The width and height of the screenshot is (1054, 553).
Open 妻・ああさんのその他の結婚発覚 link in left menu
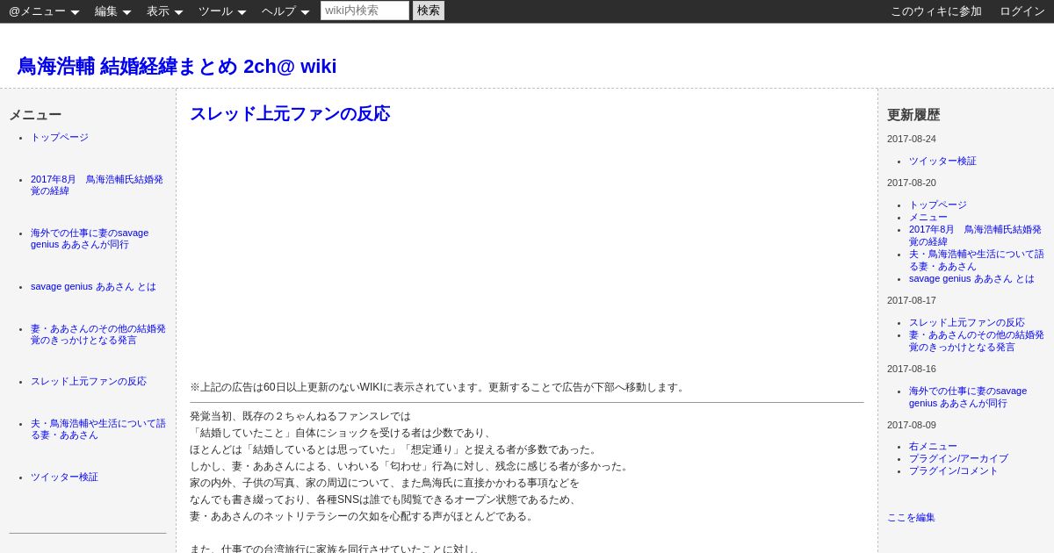98,334
